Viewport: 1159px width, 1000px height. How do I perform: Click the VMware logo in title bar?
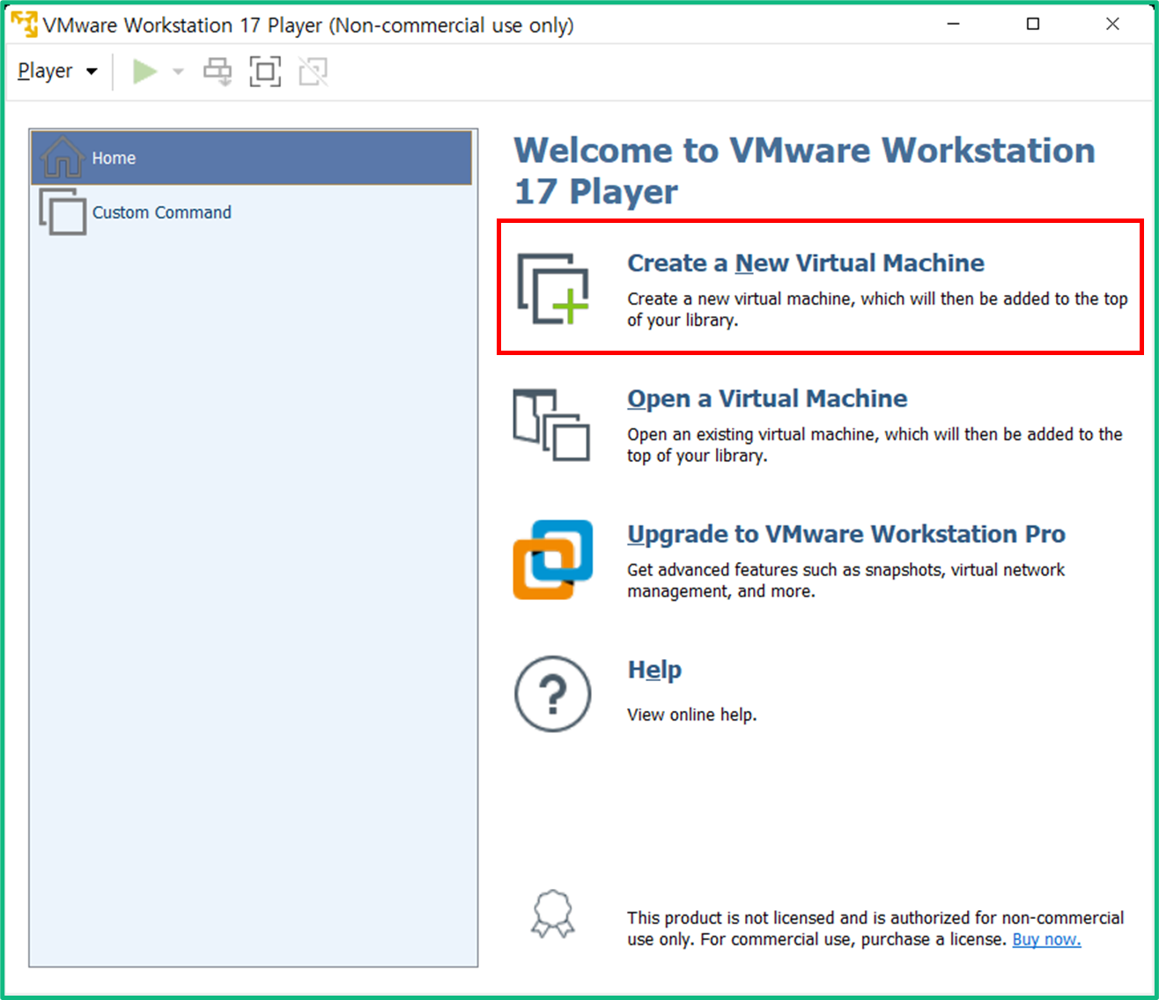tap(24, 24)
